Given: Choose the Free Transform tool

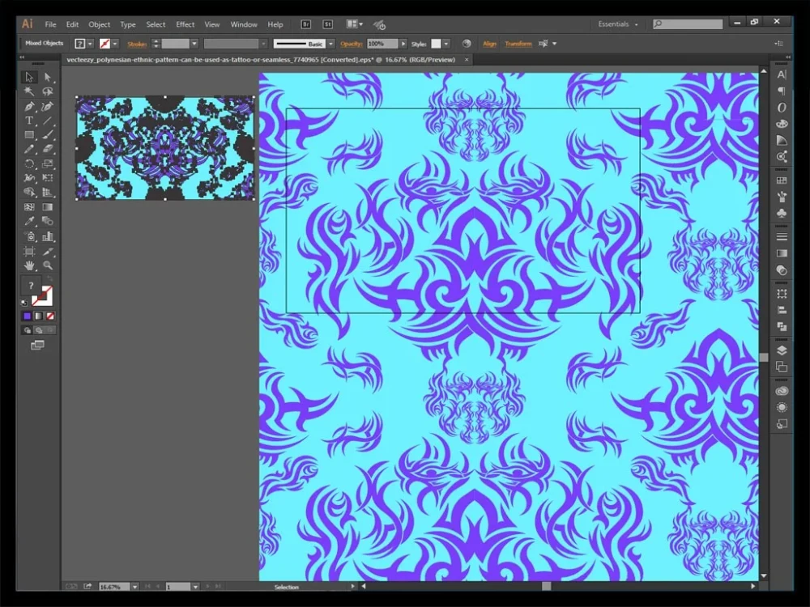Looking at the screenshot, I should (x=48, y=177).
